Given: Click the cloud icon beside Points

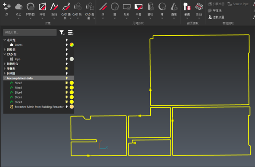Looking at the screenshot, I should [12, 45].
